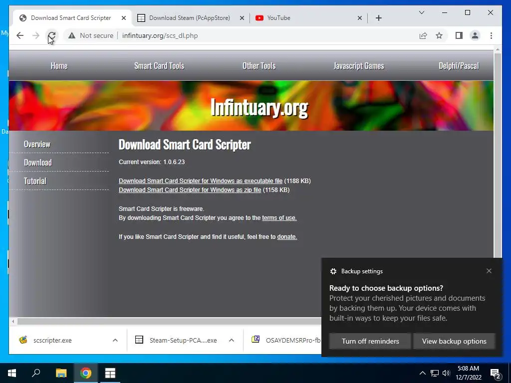Click the page vertical scrollbar thumb
Viewport: 511px width, 383px height.
(498, 156)
